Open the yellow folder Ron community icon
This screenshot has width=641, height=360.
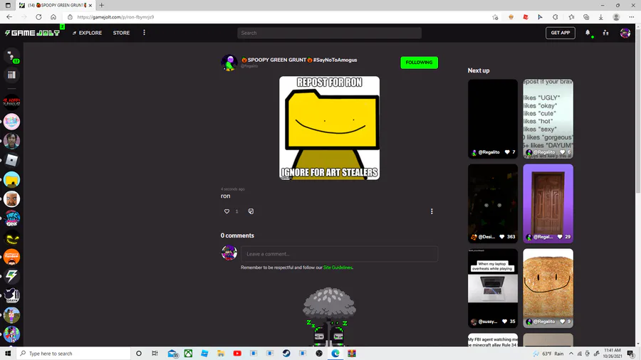click(11, 179)
